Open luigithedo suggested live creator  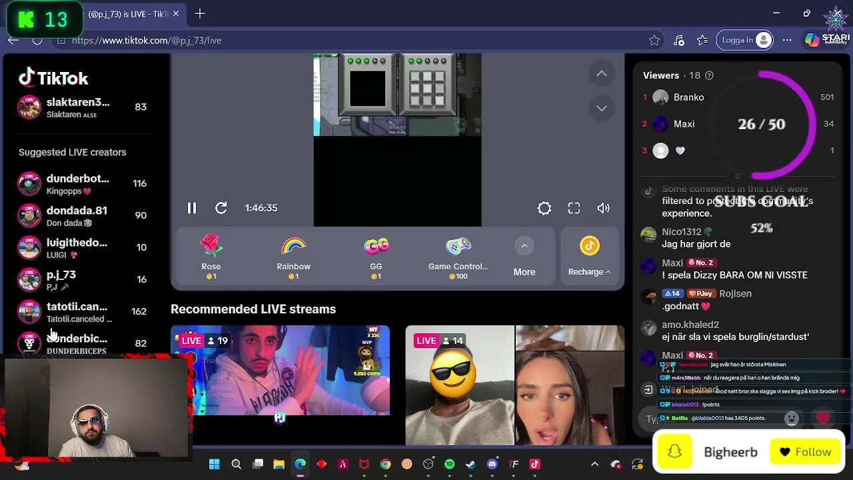tap(81, 247)
